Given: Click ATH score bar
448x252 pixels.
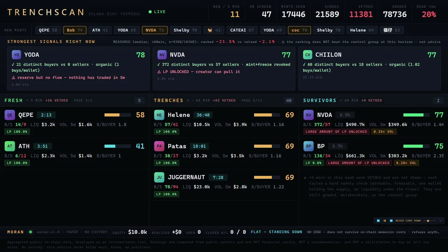Looking at the screenshot, I should (x=118, y=146).
